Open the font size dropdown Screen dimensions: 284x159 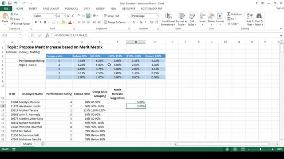click(64, 16)
